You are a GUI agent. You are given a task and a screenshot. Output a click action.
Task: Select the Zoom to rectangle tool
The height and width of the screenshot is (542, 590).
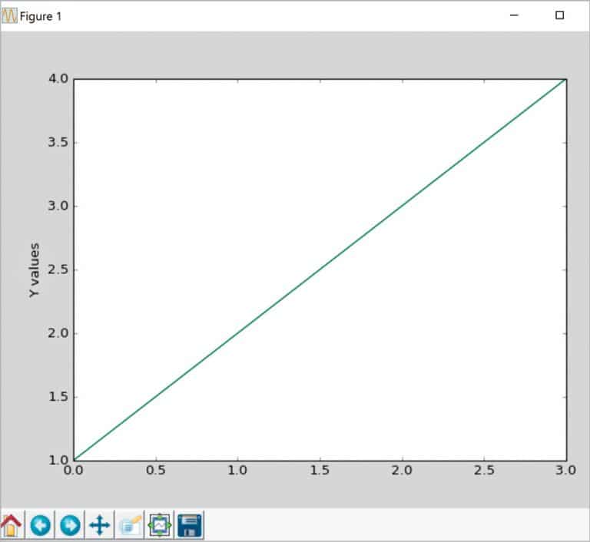pos(130,525)
